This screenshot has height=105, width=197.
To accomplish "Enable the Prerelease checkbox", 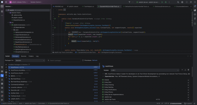I will 83,60.
